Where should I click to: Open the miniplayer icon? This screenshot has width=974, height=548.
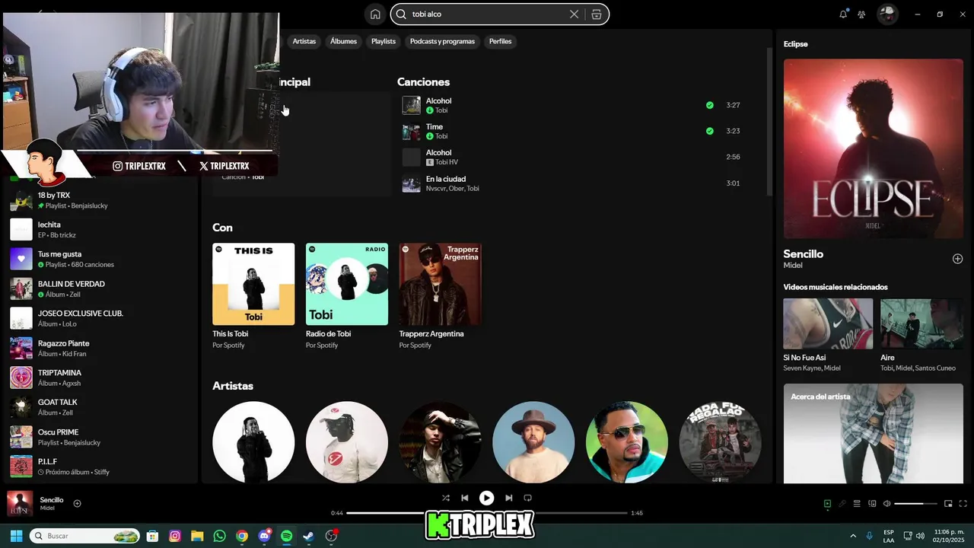point(948,503)
